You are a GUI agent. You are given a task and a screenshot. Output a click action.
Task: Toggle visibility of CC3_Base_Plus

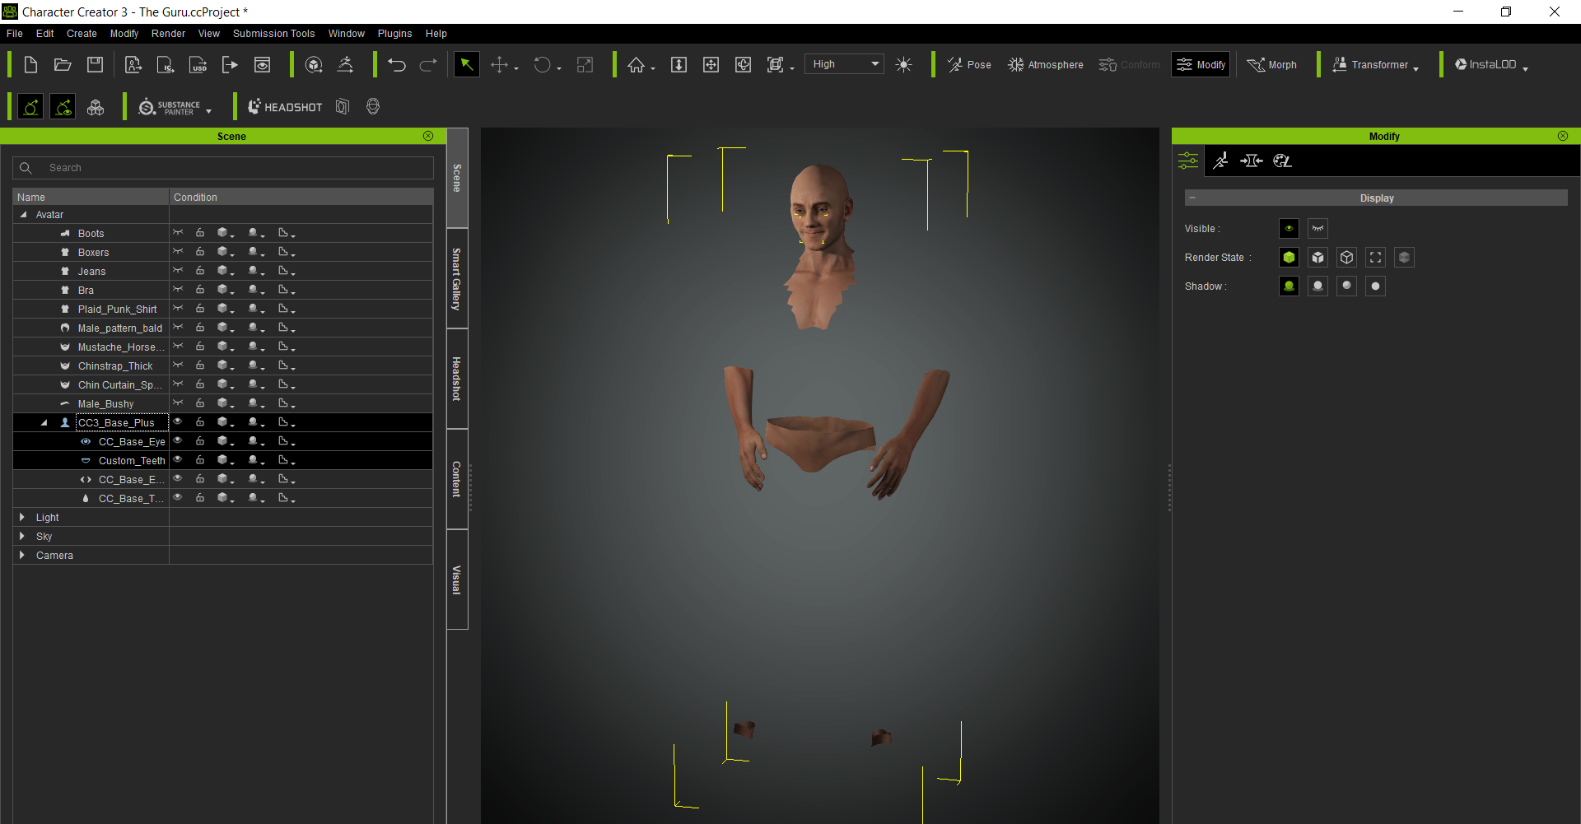[x=178, y=422]
